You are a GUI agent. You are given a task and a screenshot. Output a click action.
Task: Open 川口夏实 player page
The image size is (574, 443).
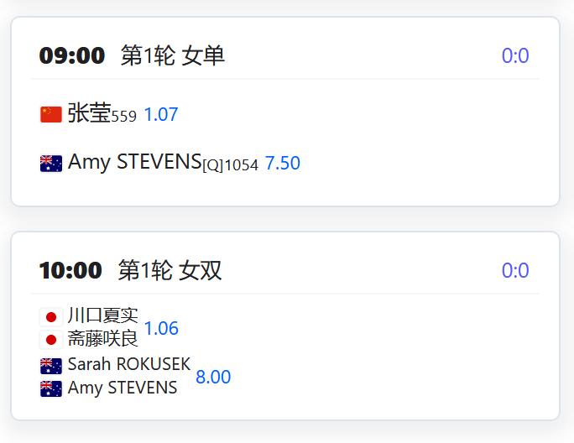tap(103, 315)
